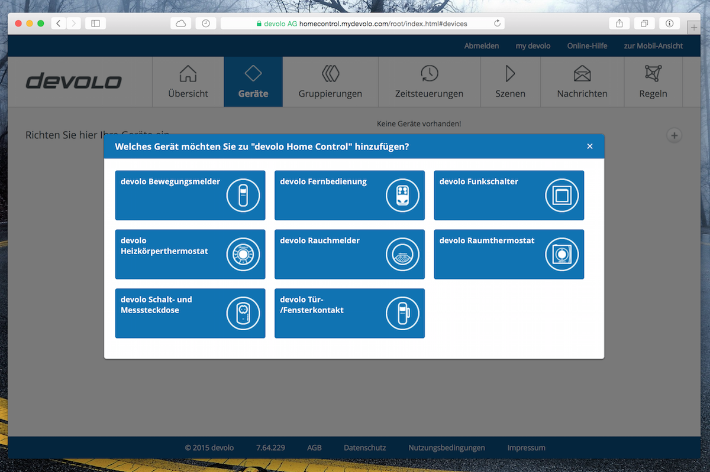710x472 pixels.
Task: Click the Abmelden link
Action: 482,46
